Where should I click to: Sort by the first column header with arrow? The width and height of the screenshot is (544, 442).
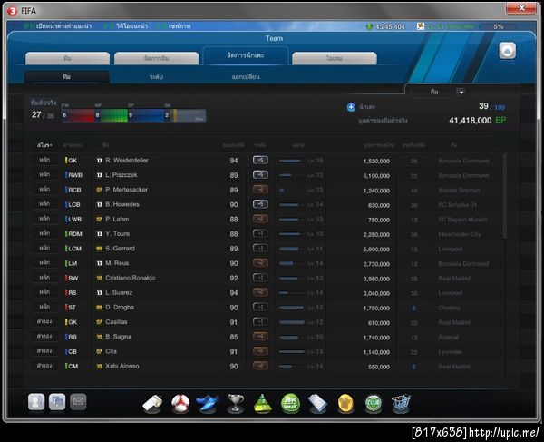pyautogui.click(x=44, y=145)
